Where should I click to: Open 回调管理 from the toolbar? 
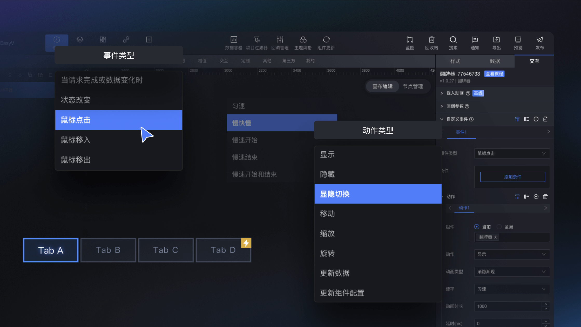(x=280, y=43)
